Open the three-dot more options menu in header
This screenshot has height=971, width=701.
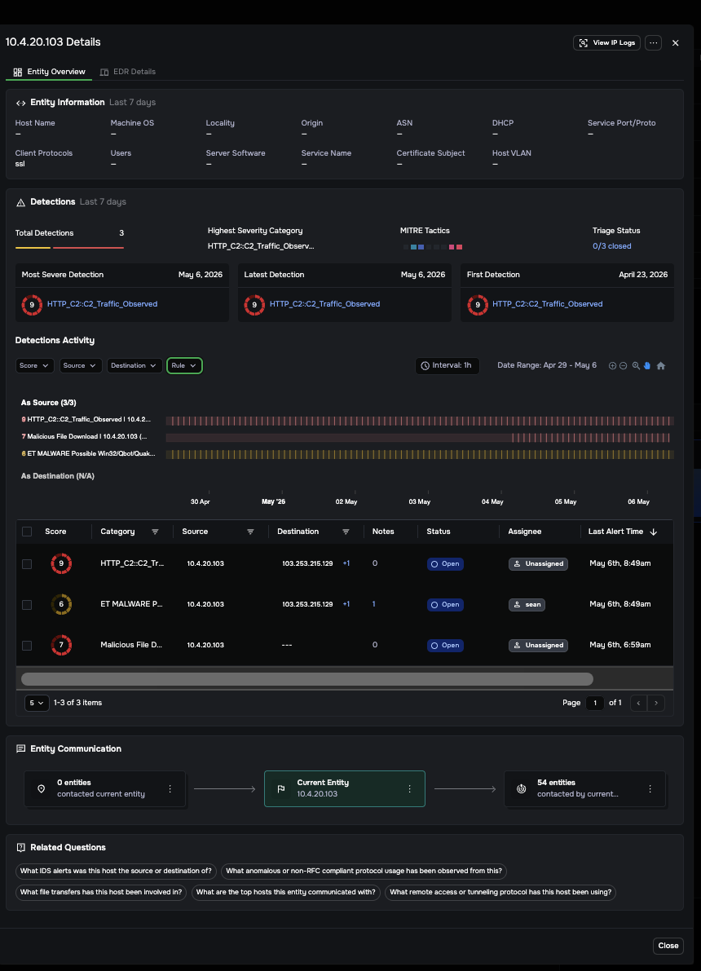click(x=654, y=42)
